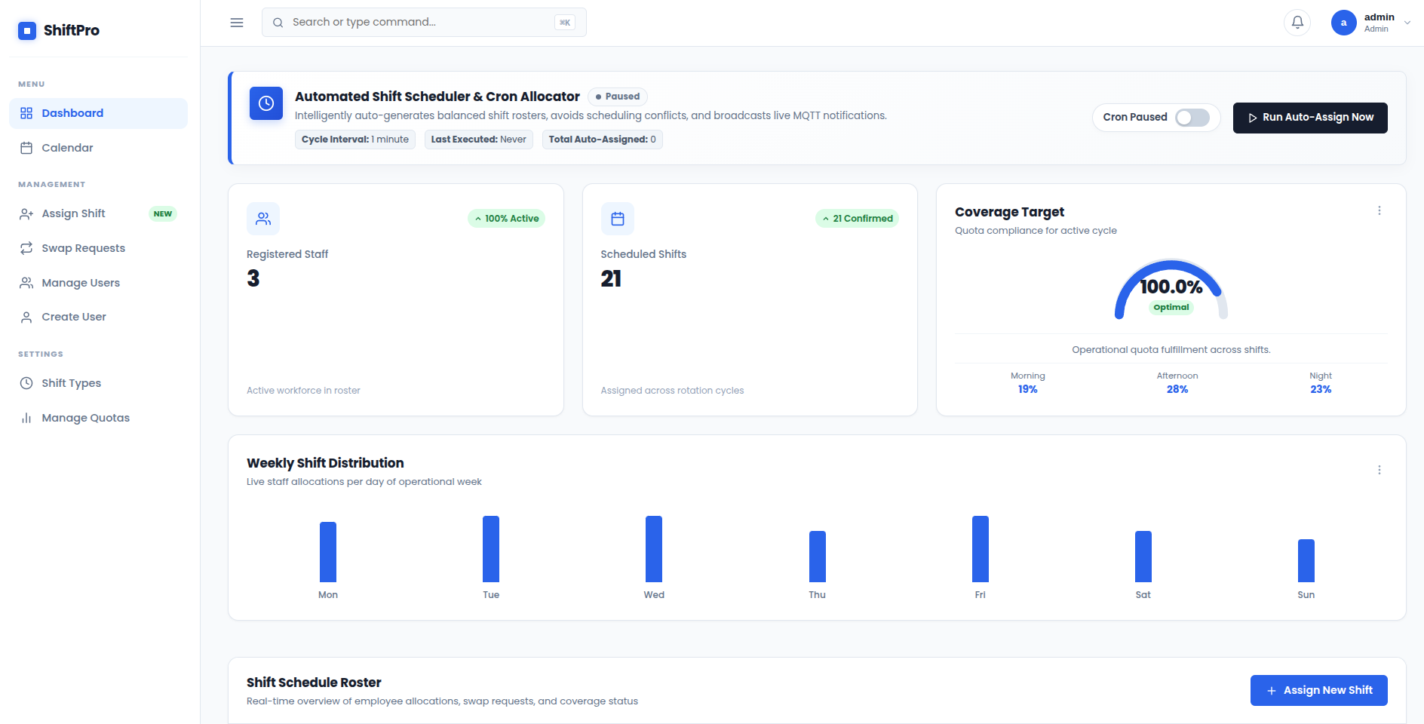Click the Manage Users people icon
The image size is (1424, 724).
(x=26, y=283)
